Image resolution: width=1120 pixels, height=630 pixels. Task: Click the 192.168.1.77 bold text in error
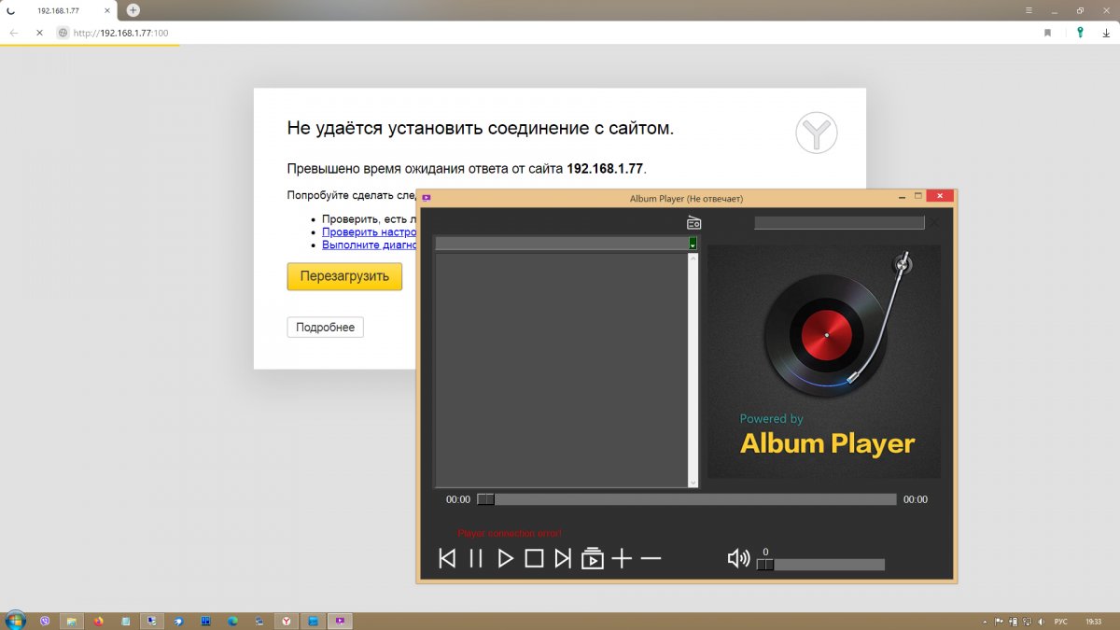click(x=605, y=169)
